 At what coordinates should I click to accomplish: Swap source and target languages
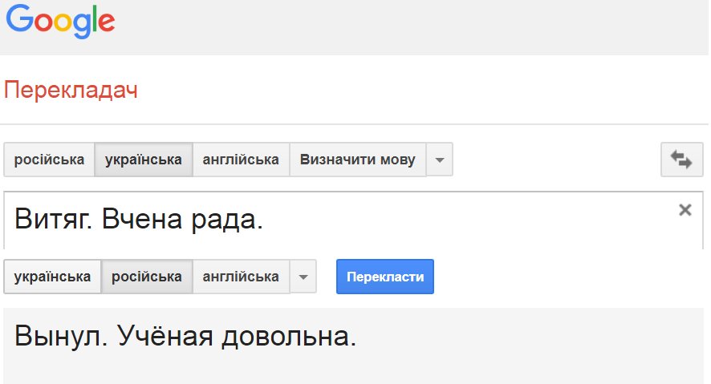pos(681,160)
